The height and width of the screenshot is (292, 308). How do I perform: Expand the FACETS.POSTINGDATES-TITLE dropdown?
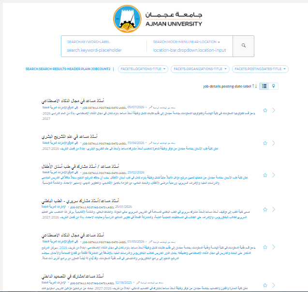pyautogui.click(x=260, y=69)
